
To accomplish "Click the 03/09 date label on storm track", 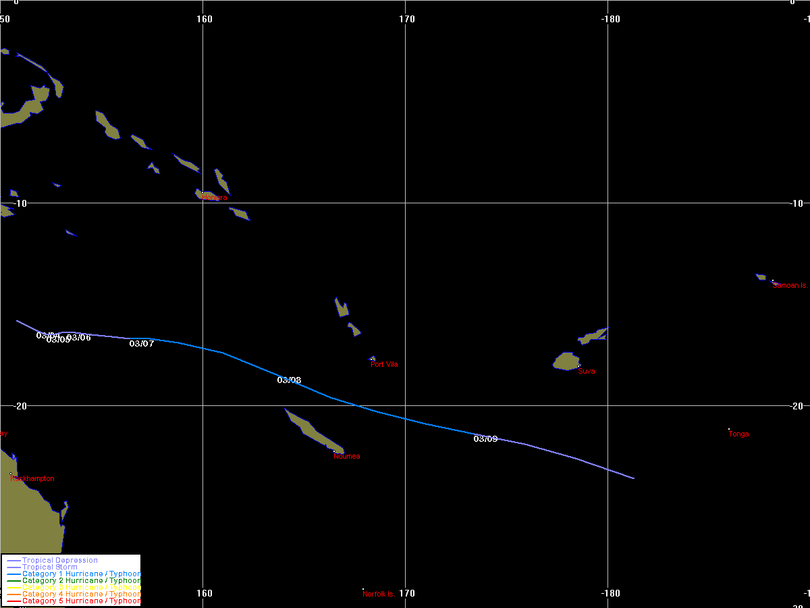I will click(485, 439).
